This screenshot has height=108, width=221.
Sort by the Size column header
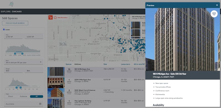point(105,64)
